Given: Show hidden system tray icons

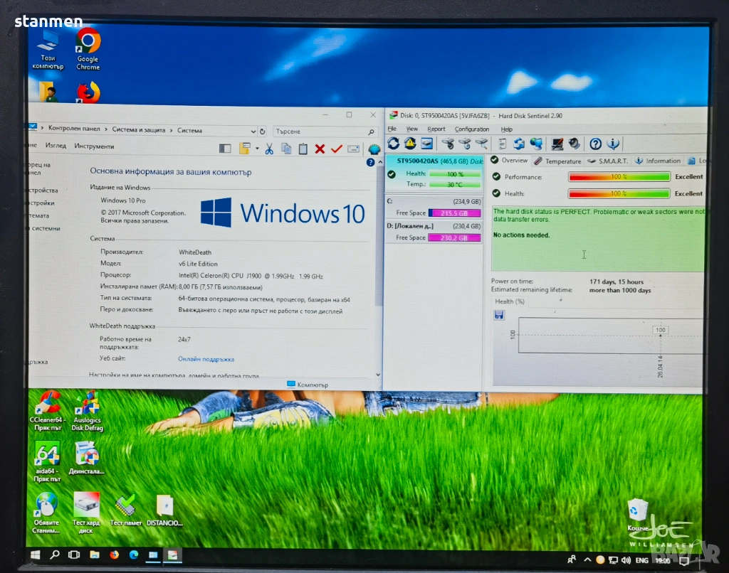Looking at the screenshot, I should click(x=587, y=559).
